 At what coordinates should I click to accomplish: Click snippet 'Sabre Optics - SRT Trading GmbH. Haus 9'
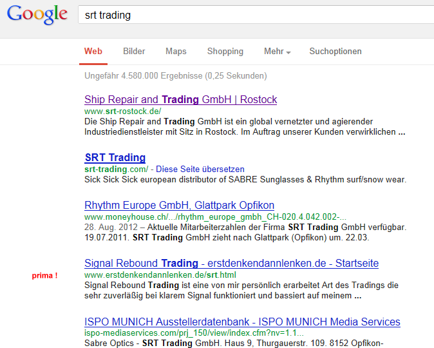point(234,343)
